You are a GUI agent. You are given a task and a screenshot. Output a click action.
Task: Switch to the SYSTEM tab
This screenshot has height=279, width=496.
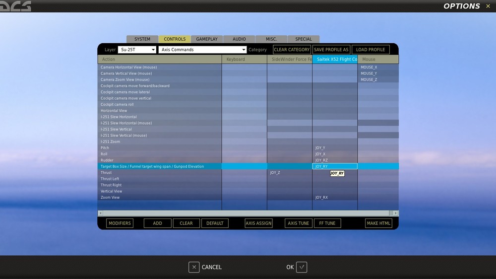point(142,39)
